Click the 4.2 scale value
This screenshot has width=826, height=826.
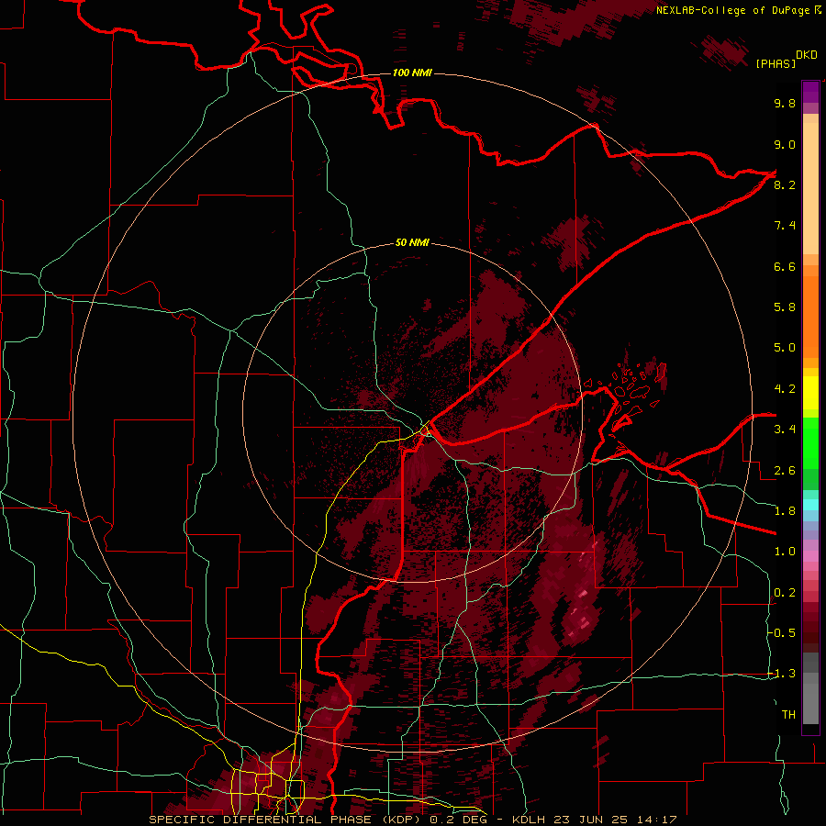(785, 389)
